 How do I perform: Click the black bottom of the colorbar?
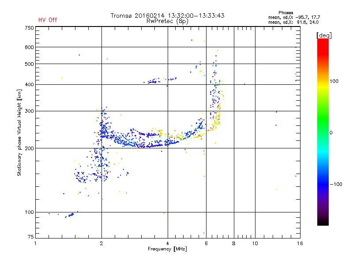(323, 222)
